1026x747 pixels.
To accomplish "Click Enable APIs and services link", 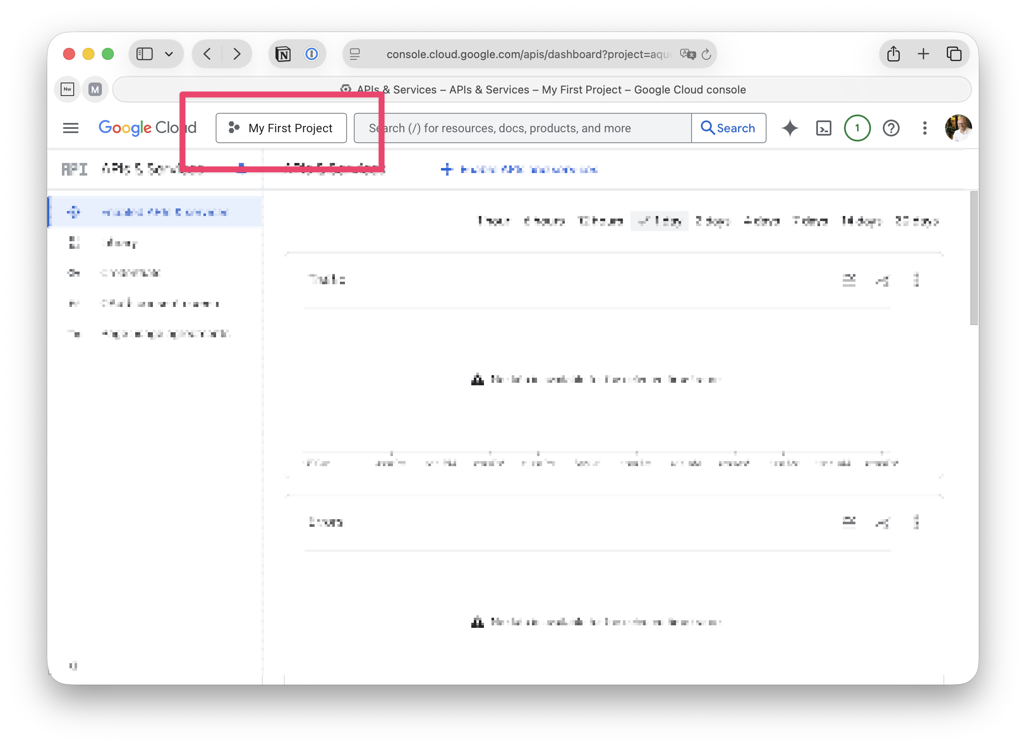I will coord(519,170).
